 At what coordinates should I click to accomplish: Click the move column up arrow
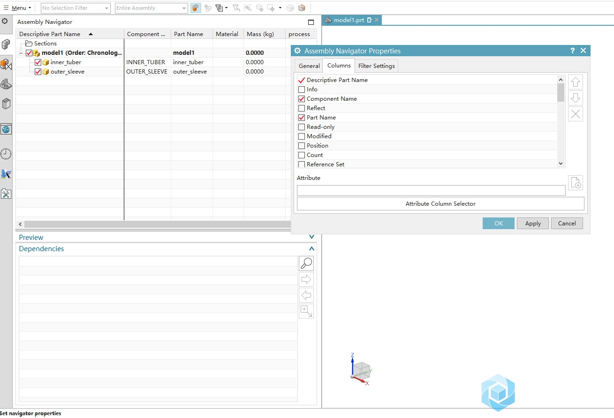(x=576, y=82)
